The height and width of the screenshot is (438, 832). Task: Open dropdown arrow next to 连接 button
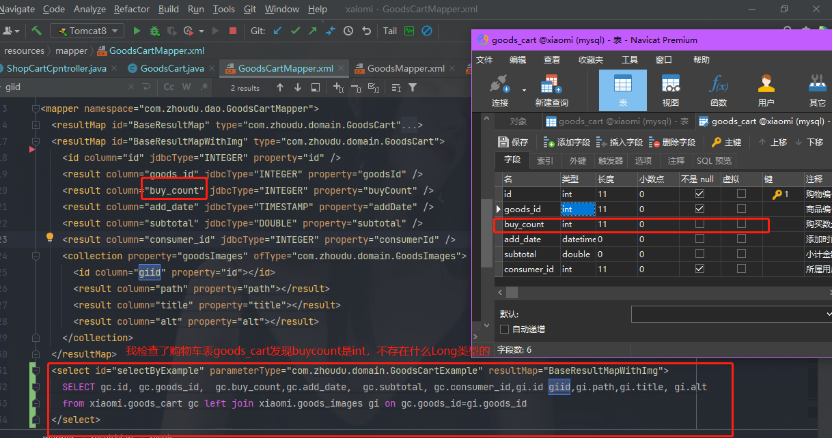click(x=524, y=90)
